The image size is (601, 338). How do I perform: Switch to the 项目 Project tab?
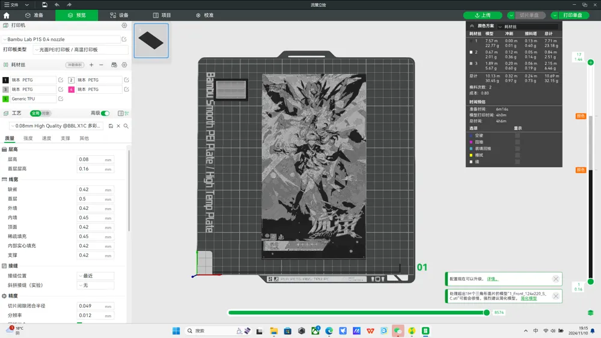pyautogui.click(x=162, y=16)
